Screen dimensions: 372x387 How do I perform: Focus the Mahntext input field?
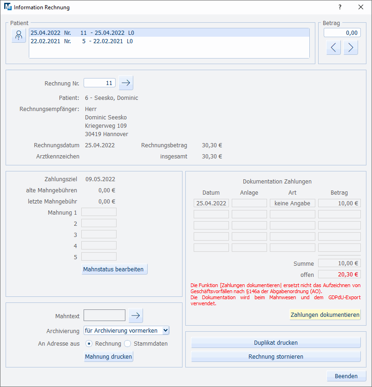pos(104,315)
